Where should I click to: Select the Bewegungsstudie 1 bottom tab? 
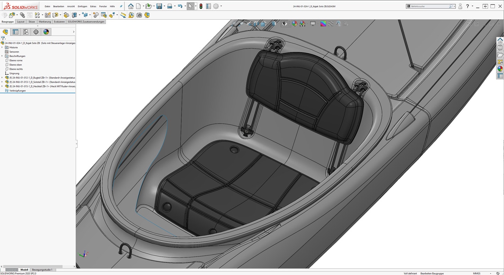click(42, 270)
